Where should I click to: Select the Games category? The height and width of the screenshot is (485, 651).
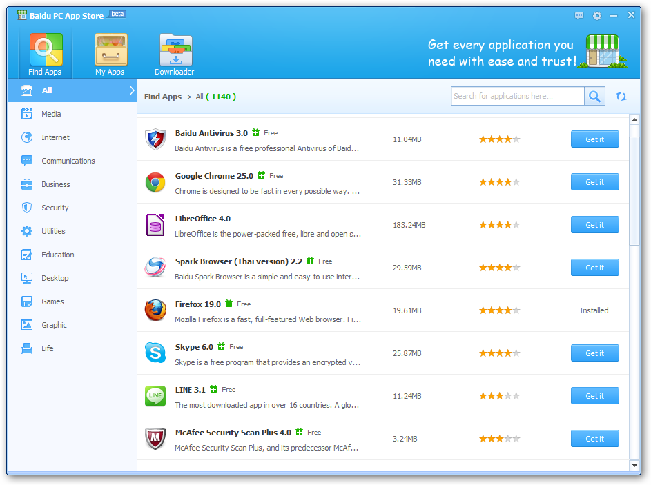point(72,301)
